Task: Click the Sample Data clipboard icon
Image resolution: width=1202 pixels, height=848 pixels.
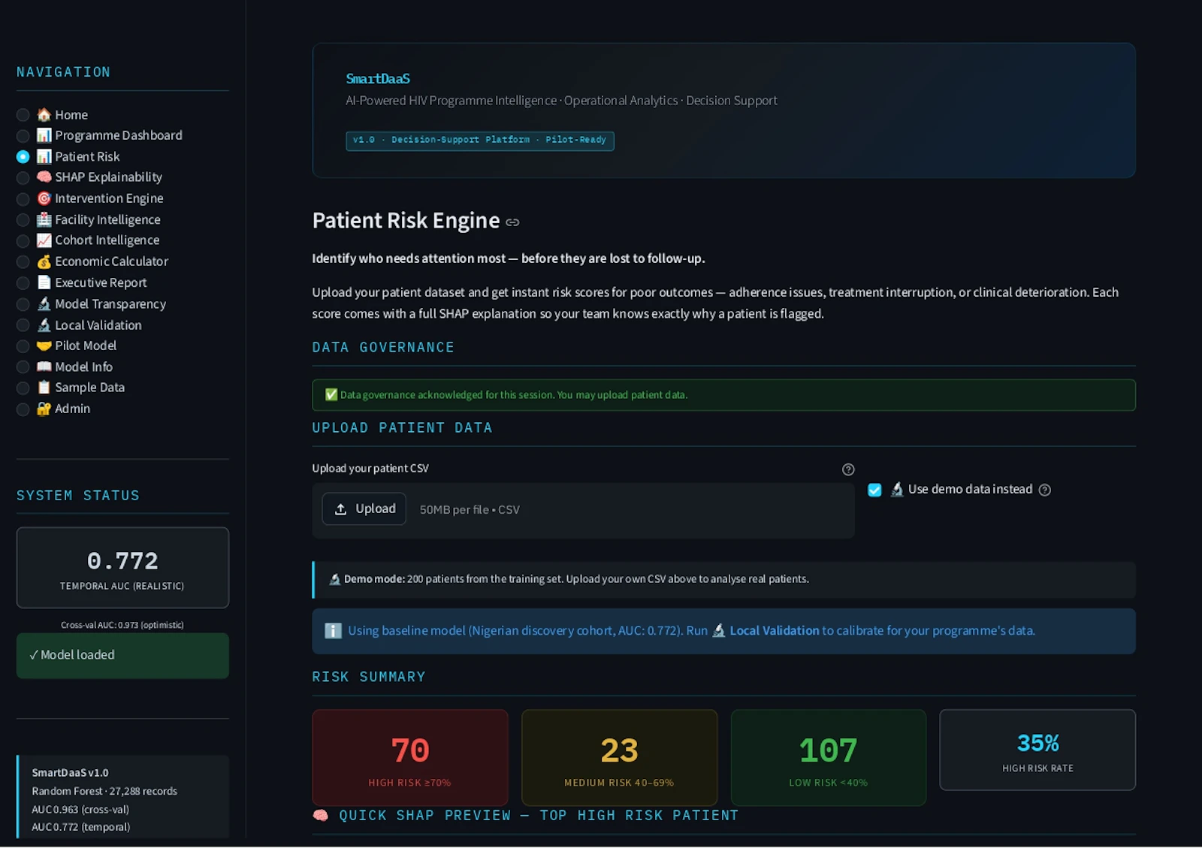Action: tap(44, 388)
